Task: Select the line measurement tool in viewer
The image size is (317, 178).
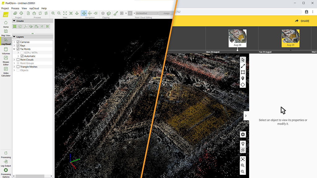Action: (243, 66)
